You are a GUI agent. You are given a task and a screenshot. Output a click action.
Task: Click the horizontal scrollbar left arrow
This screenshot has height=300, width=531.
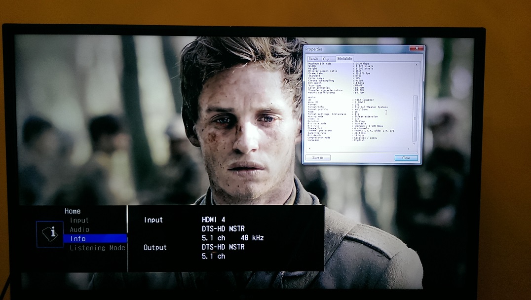pos(309,149)
